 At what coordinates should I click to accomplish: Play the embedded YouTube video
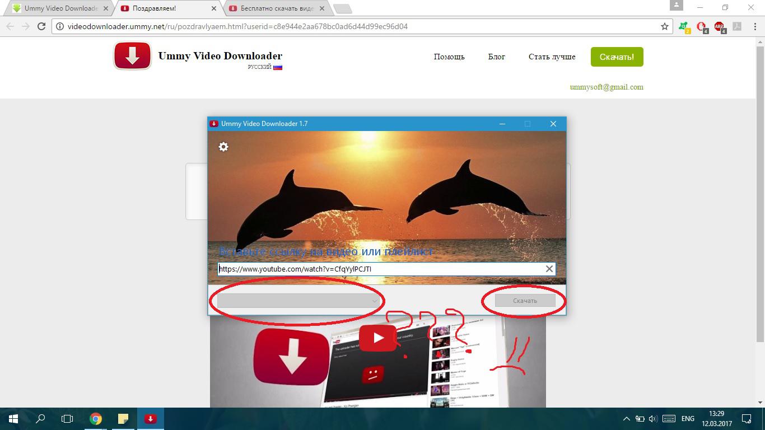coord(378,338)
